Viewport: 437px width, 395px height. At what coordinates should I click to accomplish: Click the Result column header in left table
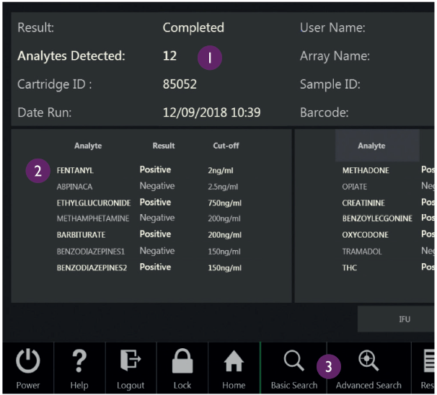tap(164, 146)
